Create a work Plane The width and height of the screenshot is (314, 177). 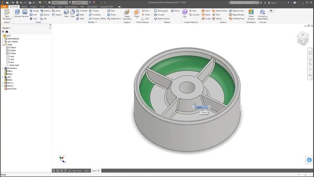137,14
